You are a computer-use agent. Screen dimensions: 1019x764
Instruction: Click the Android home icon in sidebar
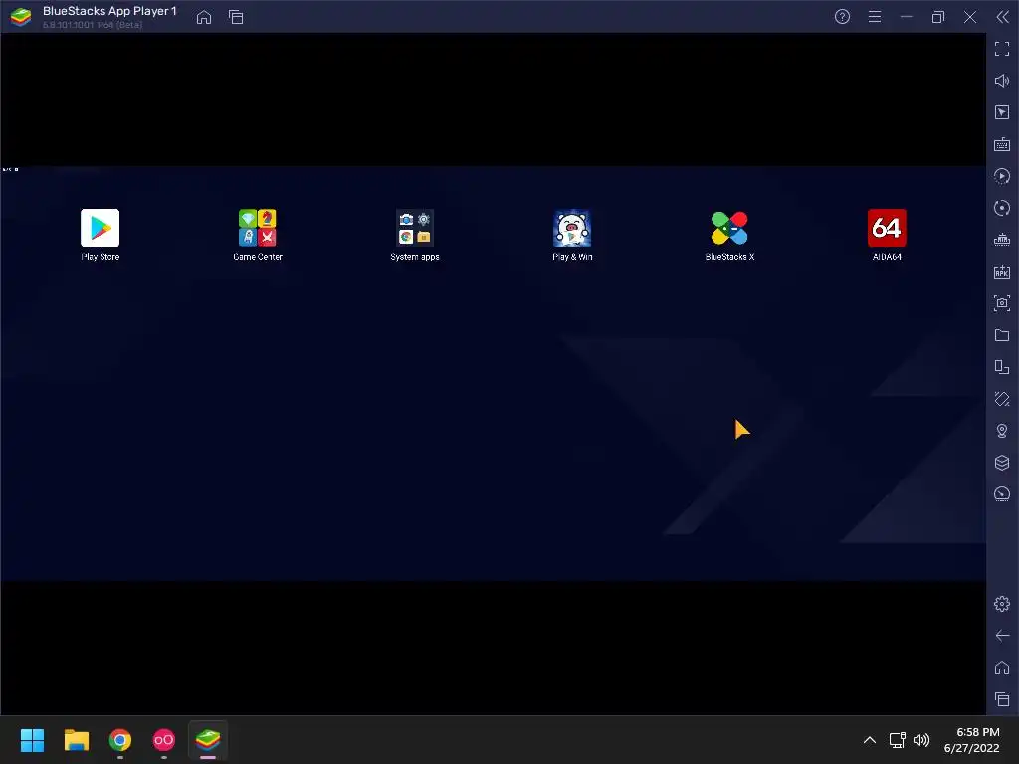(1002, 668)
